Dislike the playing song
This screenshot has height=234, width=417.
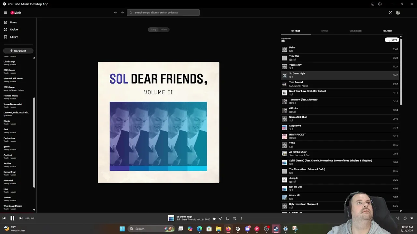point(220,218)
